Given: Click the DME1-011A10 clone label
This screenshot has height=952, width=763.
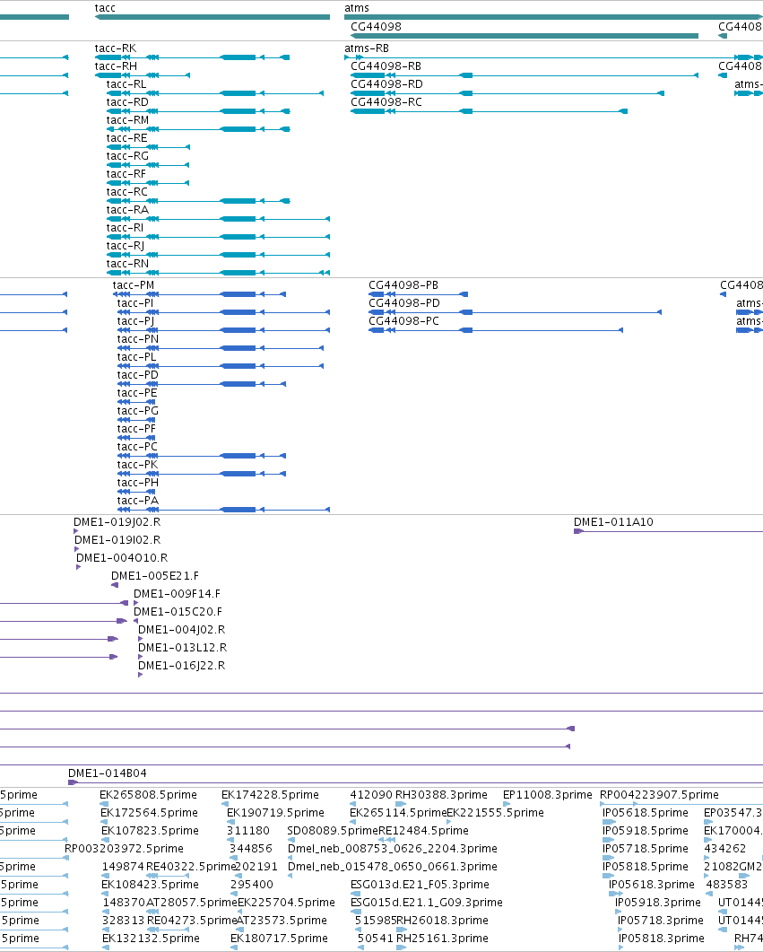Looking at the screenshot, I should pos(614,522).
